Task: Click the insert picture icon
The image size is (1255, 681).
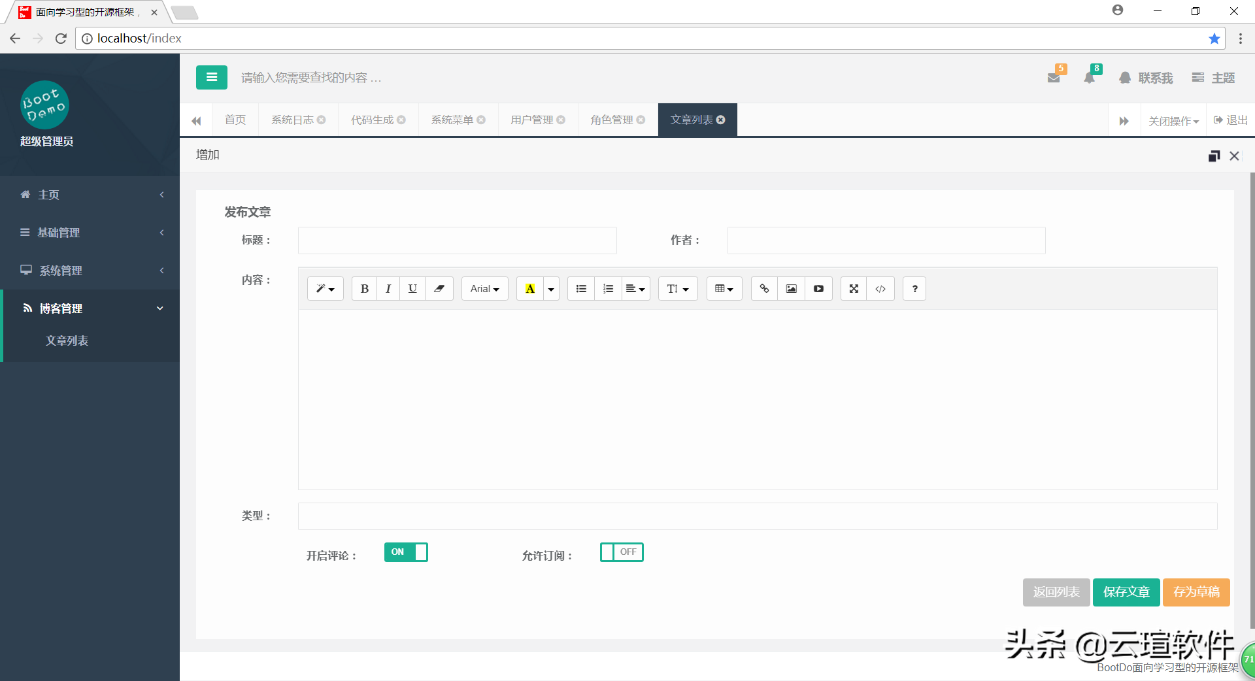Action: click(791, 289)
